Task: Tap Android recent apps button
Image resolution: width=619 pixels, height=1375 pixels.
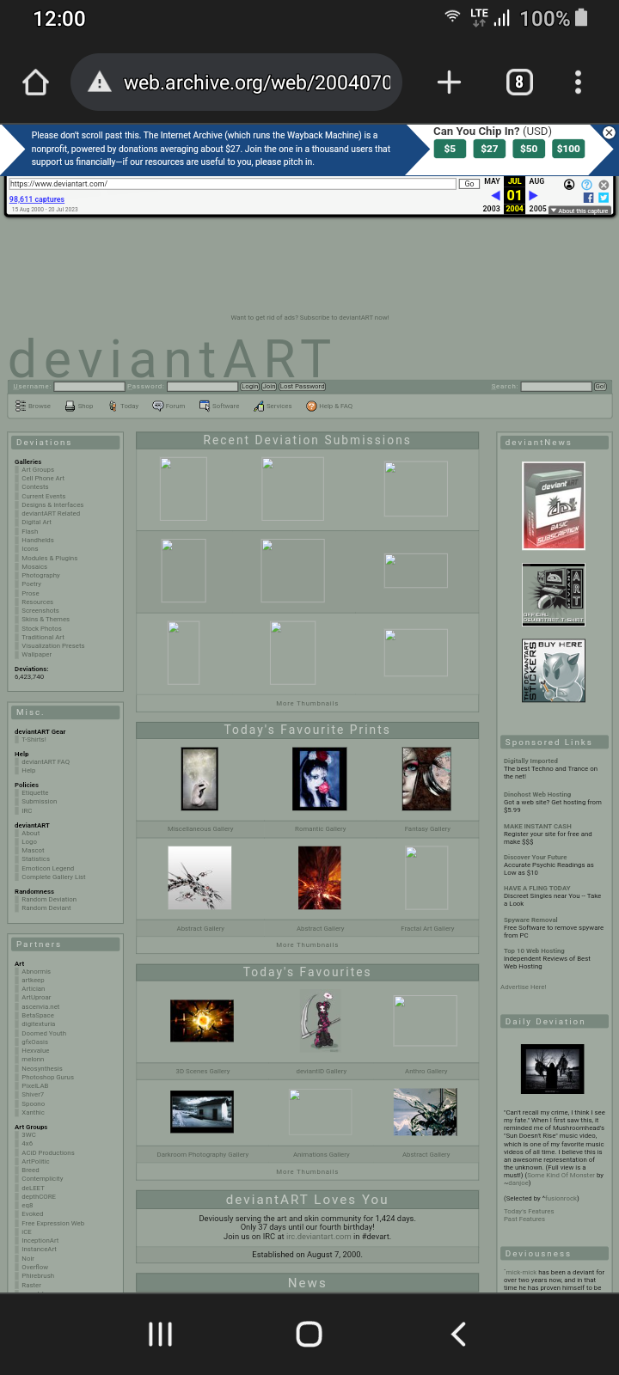Action: (161, 1334)
